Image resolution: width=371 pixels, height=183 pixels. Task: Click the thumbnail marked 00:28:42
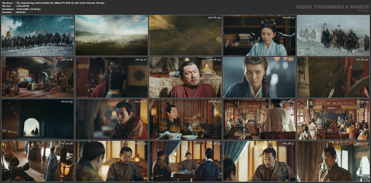(x=259, y=119)
